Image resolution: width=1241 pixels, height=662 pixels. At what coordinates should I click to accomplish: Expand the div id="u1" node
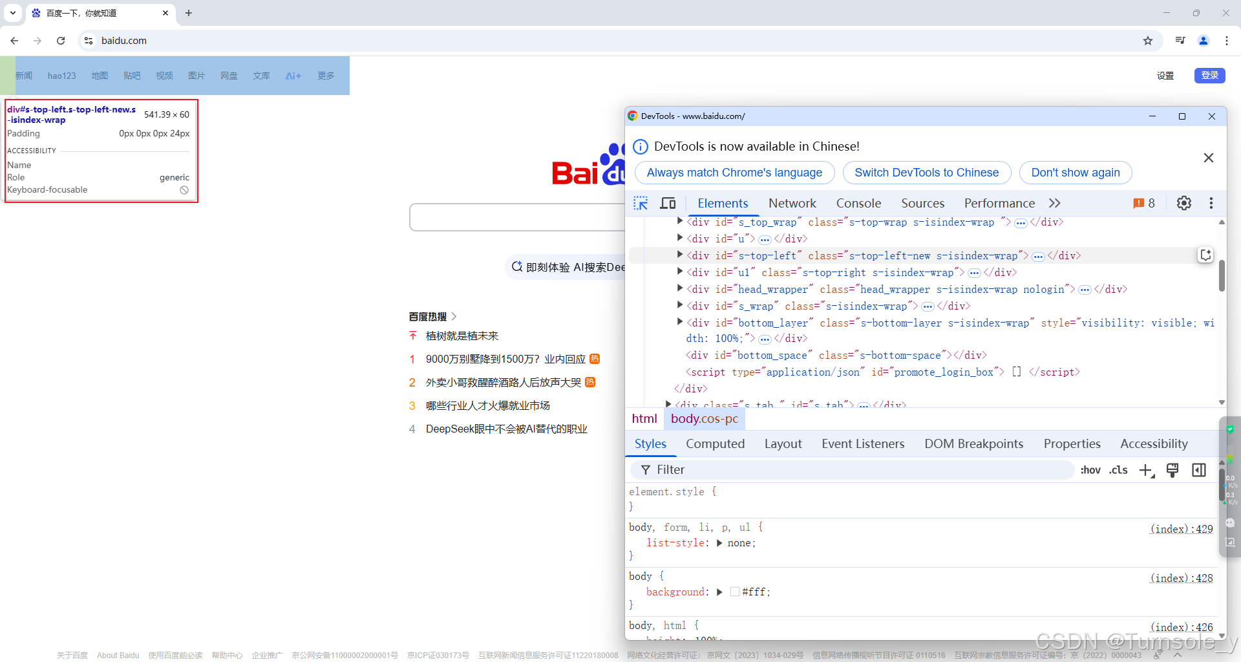(x=680, y=272)
